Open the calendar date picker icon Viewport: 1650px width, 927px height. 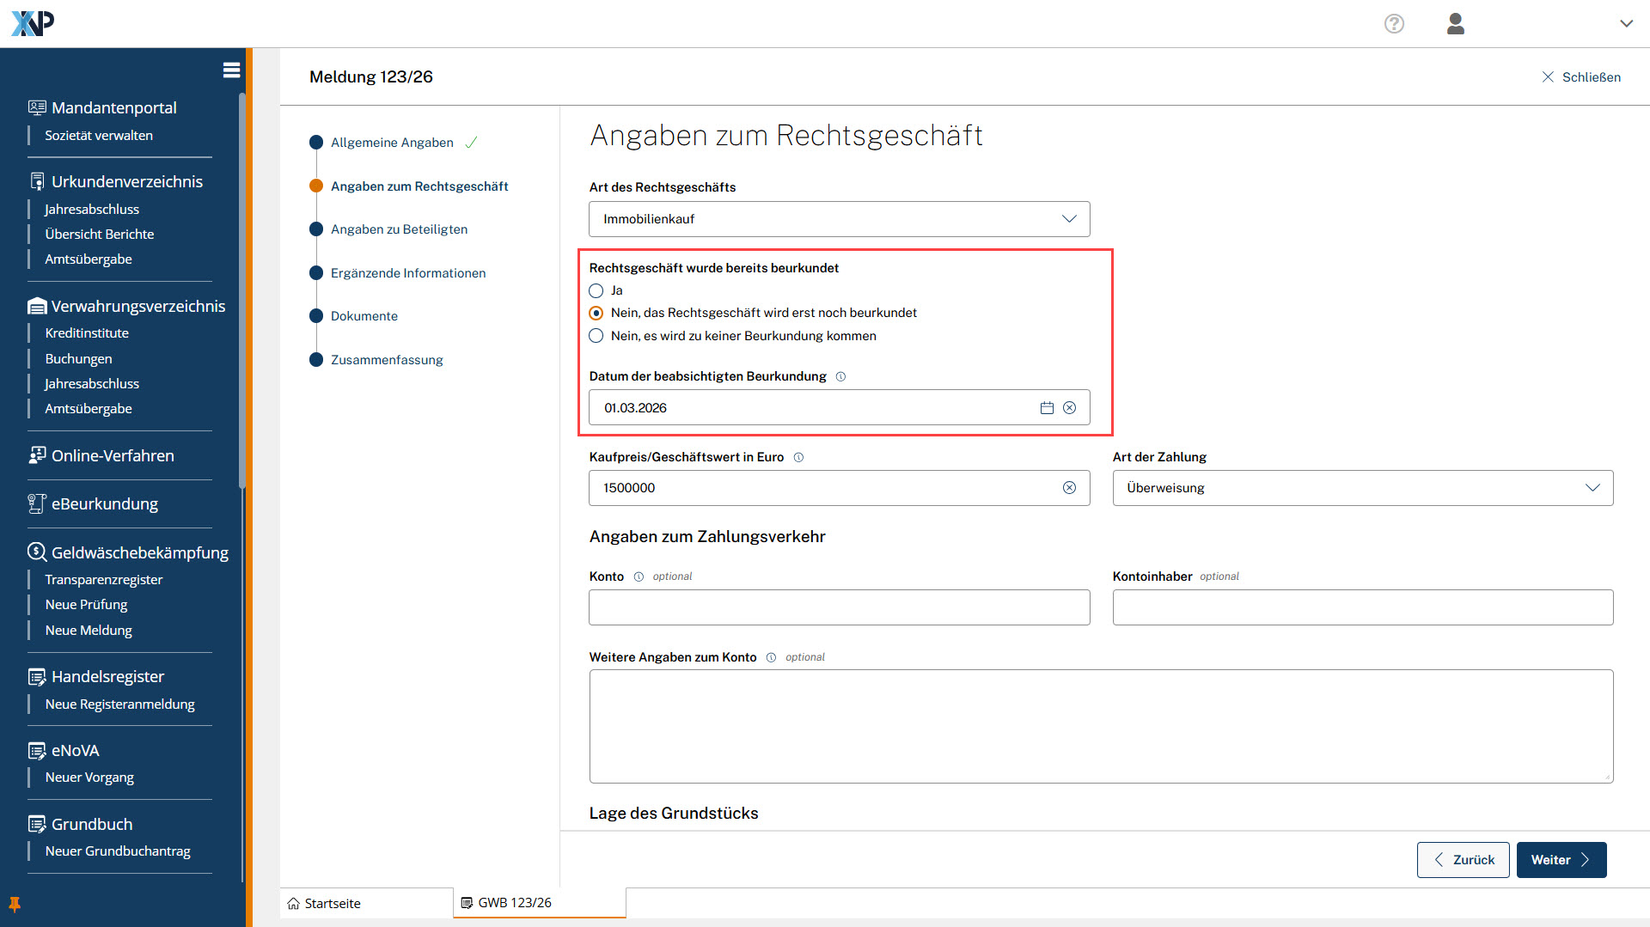pyautogui.click(x=1047, y=408)
